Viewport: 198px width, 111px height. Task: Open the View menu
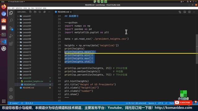point(25,8)
